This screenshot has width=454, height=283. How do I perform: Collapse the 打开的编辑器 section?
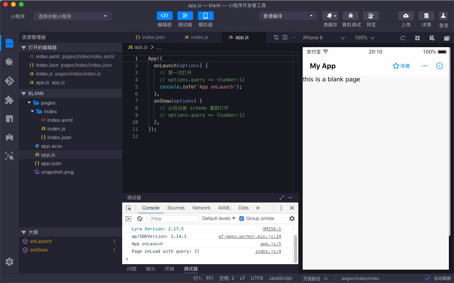coord(24,47)
